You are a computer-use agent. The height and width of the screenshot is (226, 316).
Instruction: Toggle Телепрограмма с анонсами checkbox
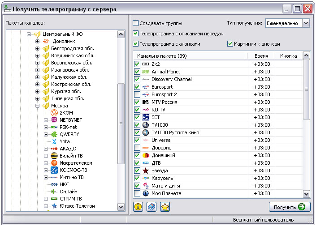click(x=135, y=44)
